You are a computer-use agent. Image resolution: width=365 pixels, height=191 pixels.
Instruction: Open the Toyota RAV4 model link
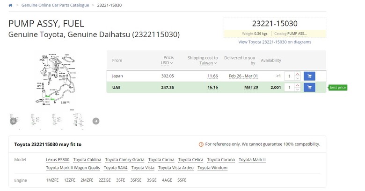click(x=116, y=168)
